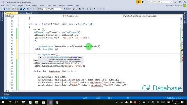Open the Project menu

click(x=21, y=6)
